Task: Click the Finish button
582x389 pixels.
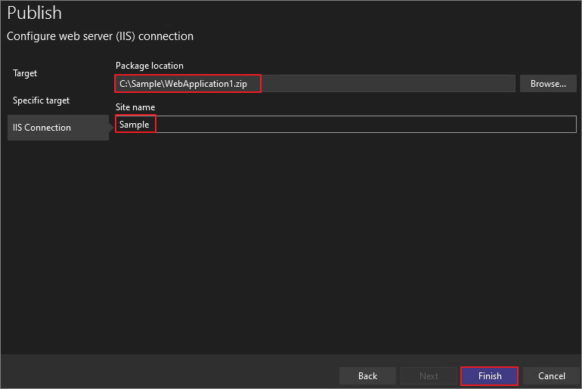Action: click(489, 375)
